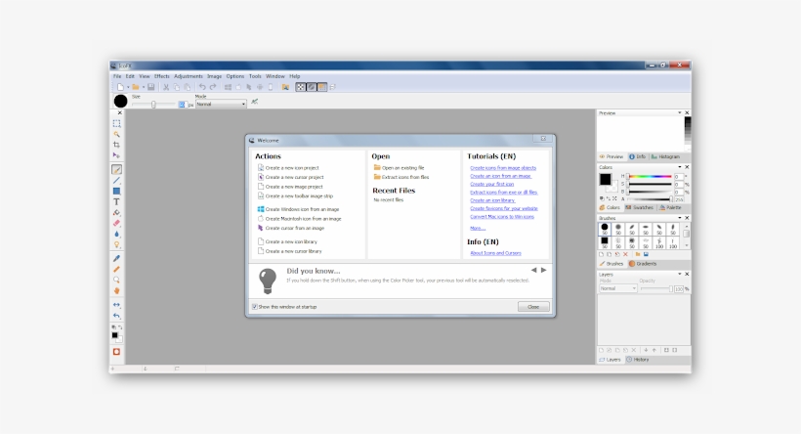
Task: Switch to the Histogram tab
Action: coord(666,156)
